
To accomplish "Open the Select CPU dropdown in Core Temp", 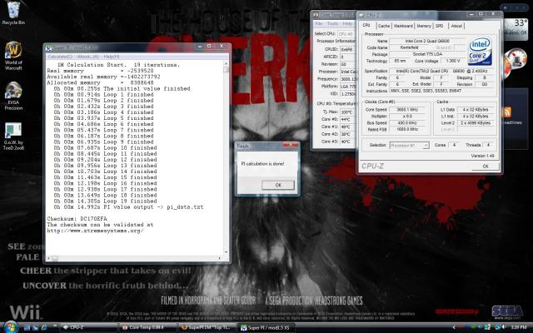I will coord(346,34).
